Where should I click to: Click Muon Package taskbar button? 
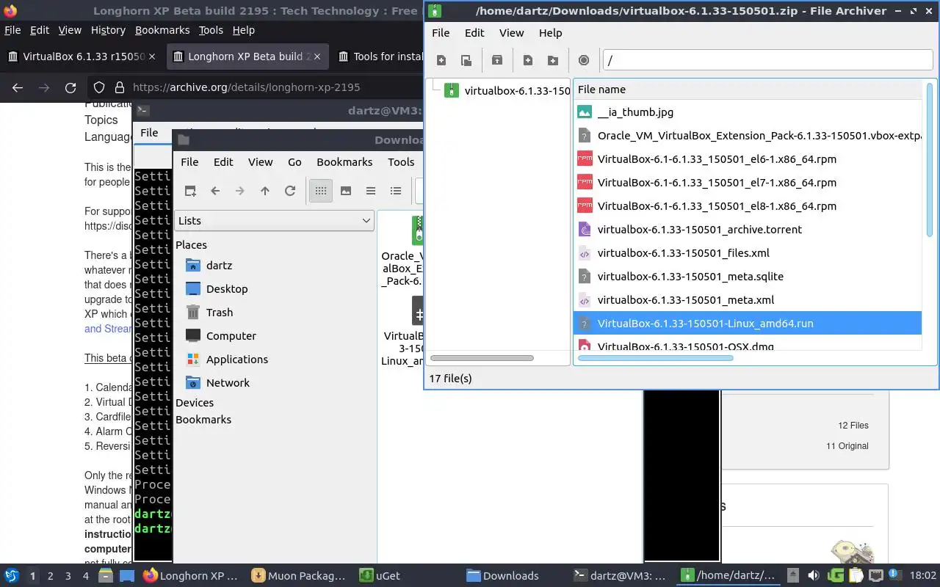[298, 576]
